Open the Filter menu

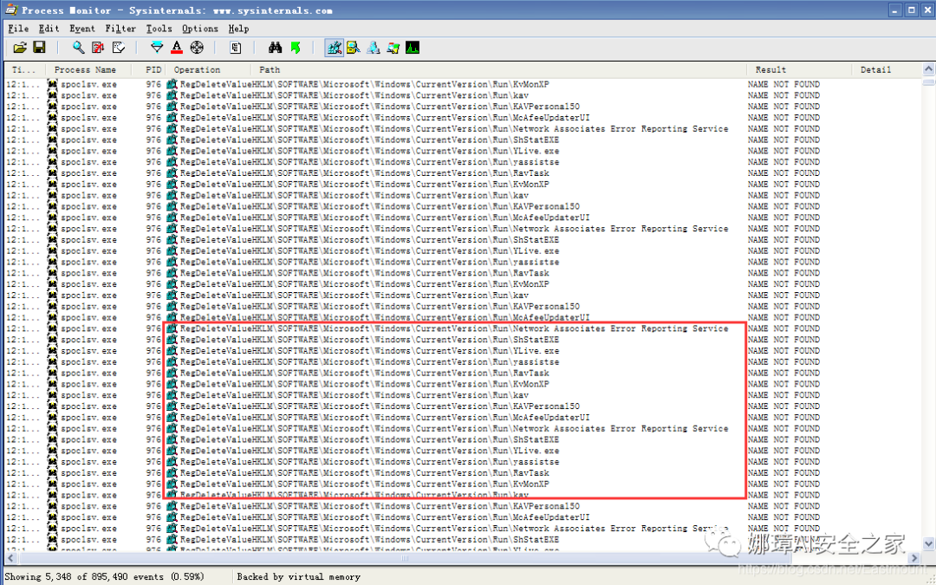[x=120, y=29]
